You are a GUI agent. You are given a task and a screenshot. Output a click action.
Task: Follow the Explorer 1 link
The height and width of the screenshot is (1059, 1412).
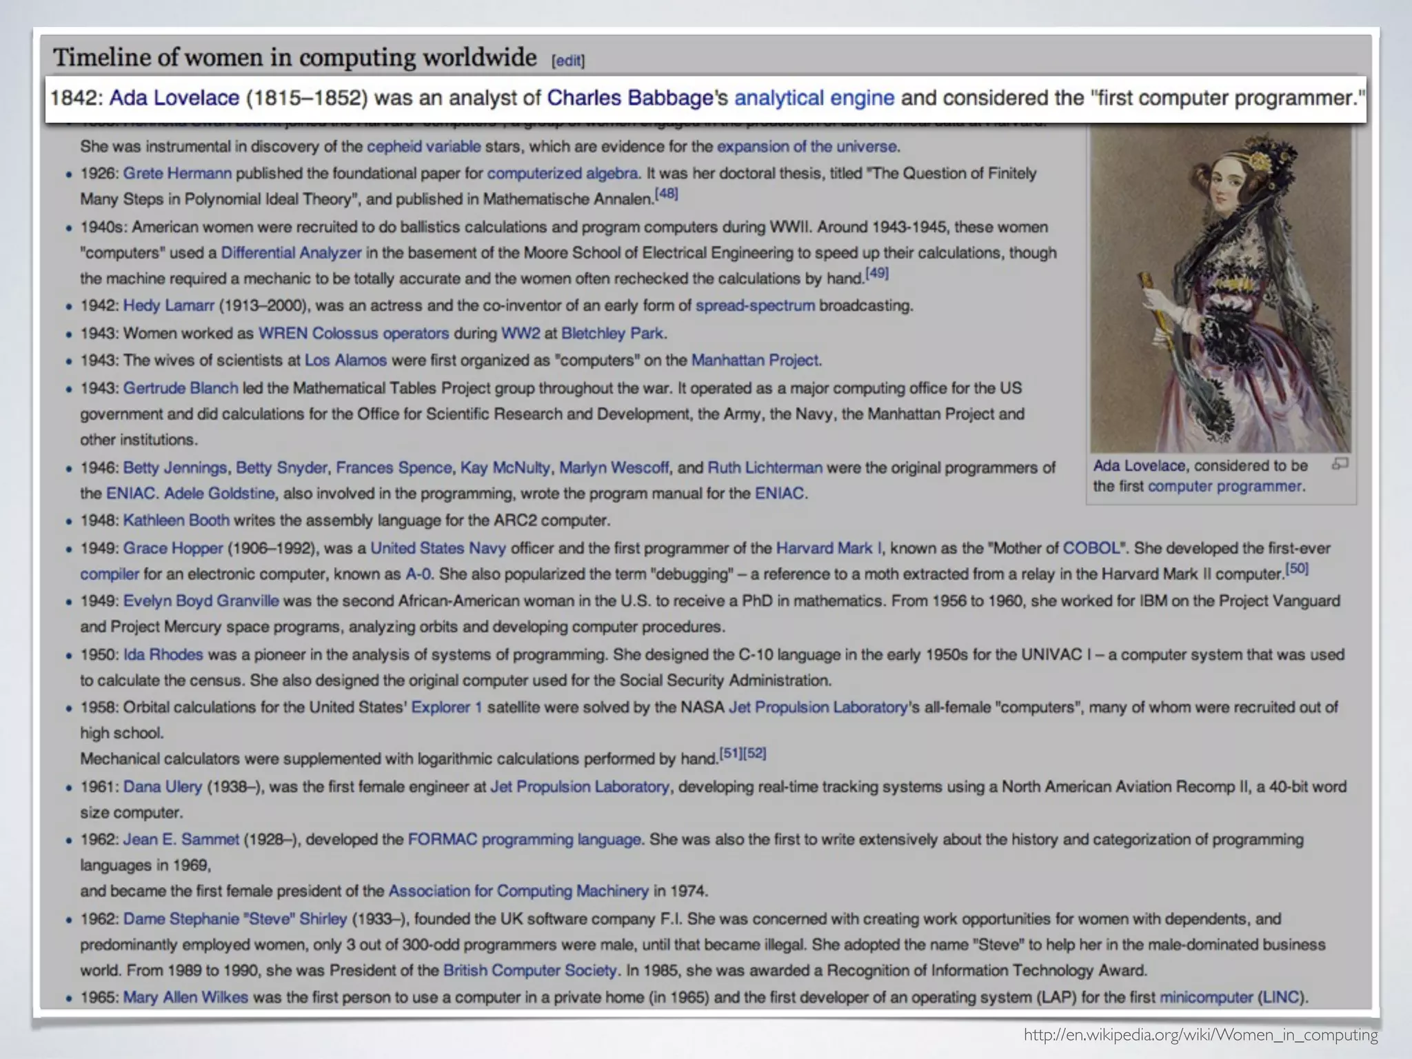point(447,707)
